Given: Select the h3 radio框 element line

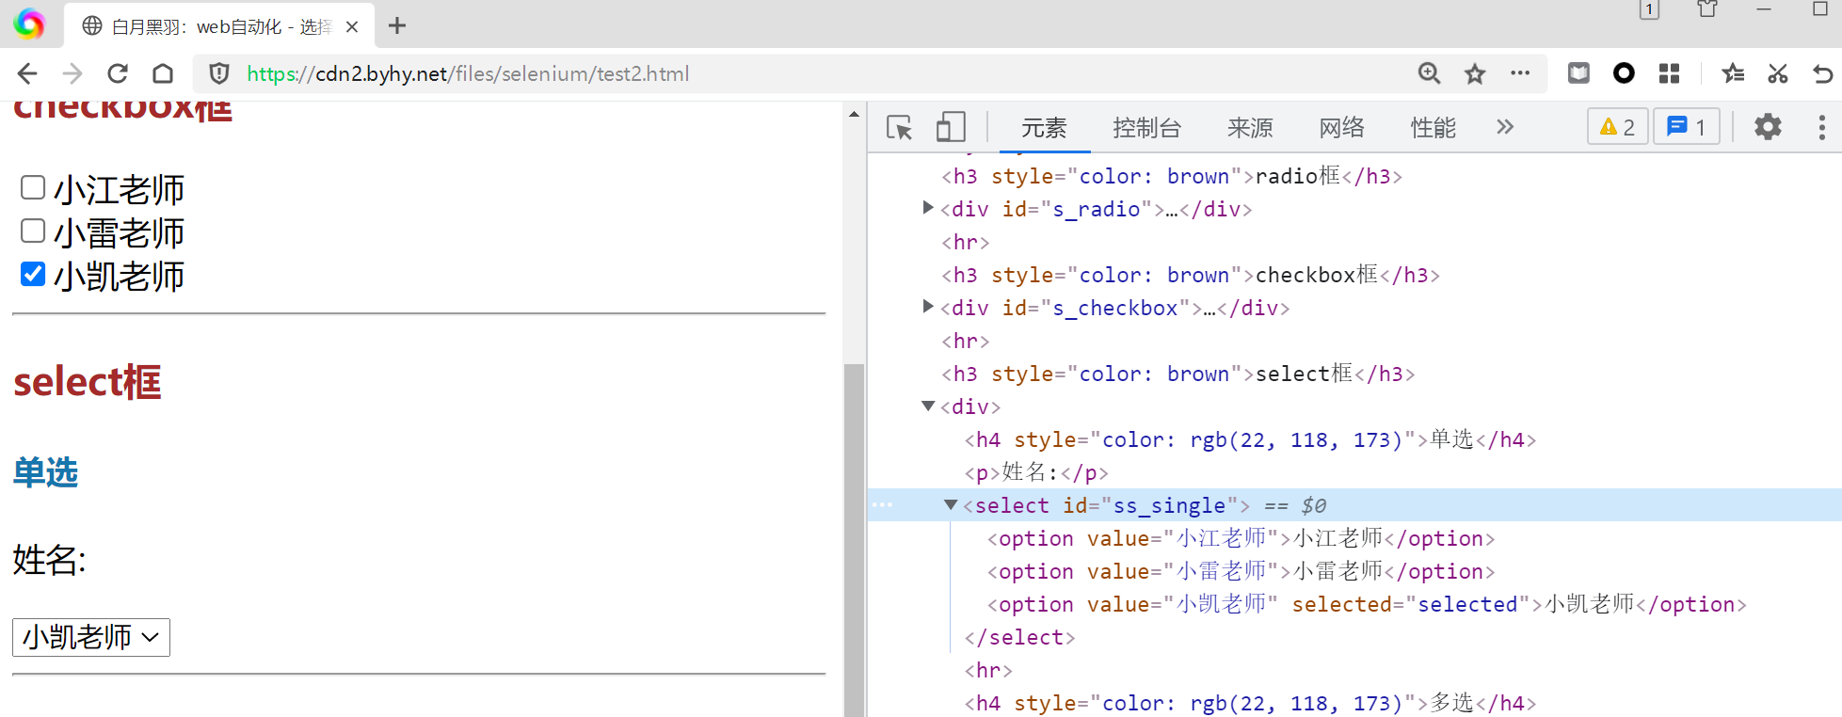Looking at the screenshot, I should tap(1172, 176).
